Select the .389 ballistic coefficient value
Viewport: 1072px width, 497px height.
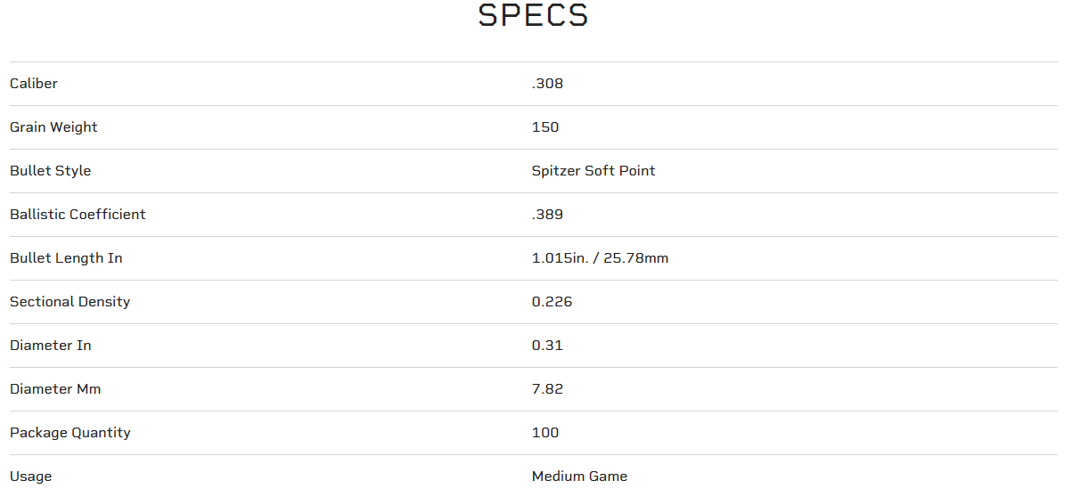click(547, 215)
